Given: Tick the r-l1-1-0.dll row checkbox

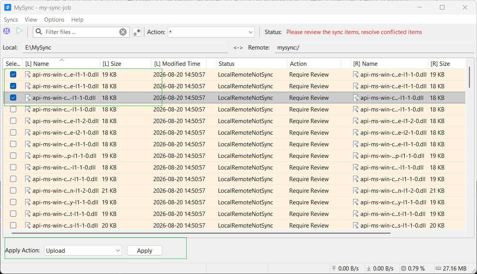Looking at the screenshot, I should coord(13,179).
